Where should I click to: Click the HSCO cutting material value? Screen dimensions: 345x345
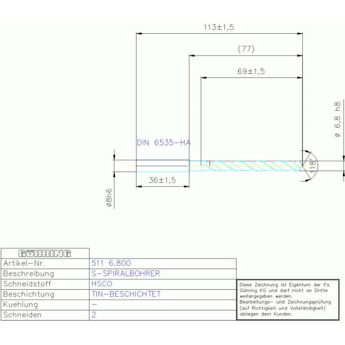point(102,284)
